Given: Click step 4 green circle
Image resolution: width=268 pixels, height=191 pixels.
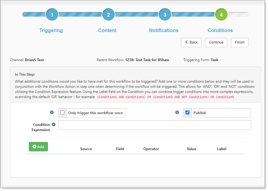Looking at the screenshot, I should [x=221, y=15].
